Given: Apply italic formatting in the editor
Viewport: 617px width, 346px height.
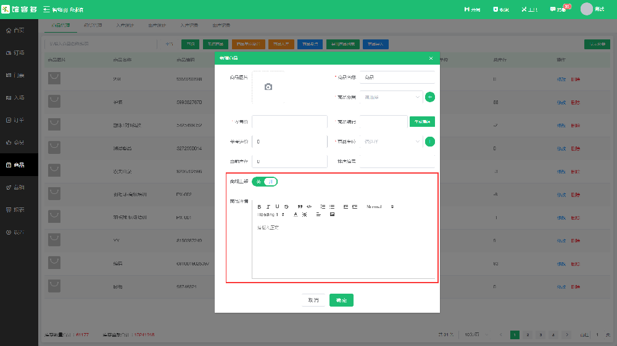Looking at the screenshot, I should 268,206.
